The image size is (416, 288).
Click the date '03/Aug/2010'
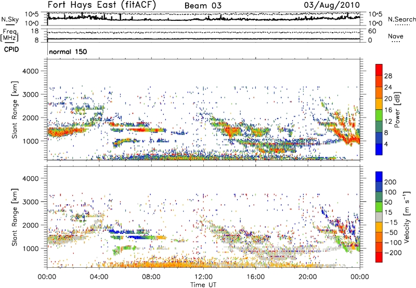(332, 5)
